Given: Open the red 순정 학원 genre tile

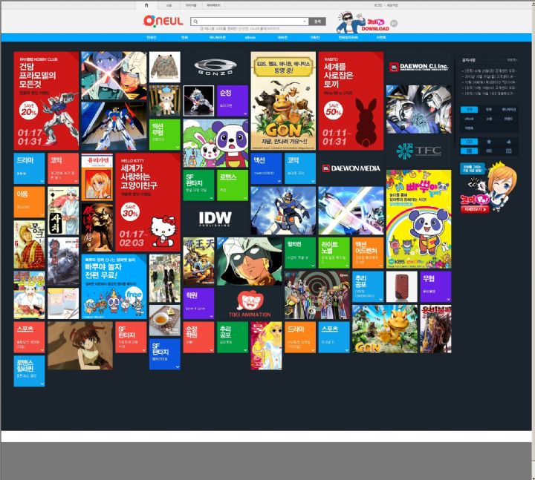Looking at the screenshot, I should pyautogui.click(x=198, y=338).
